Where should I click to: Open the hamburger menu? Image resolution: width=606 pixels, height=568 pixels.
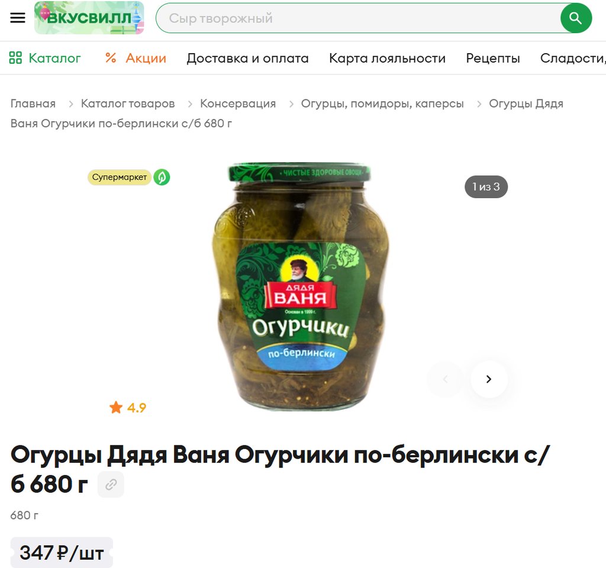17,18
